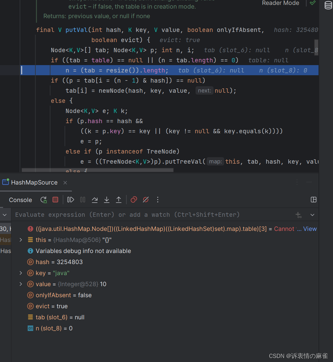
Task: Select the n (slot_8) = 0 variable
Action: pos(165,329)
